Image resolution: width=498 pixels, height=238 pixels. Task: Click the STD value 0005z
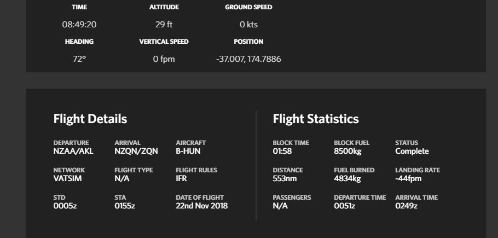pyautogui.click(x=63, y=206)
